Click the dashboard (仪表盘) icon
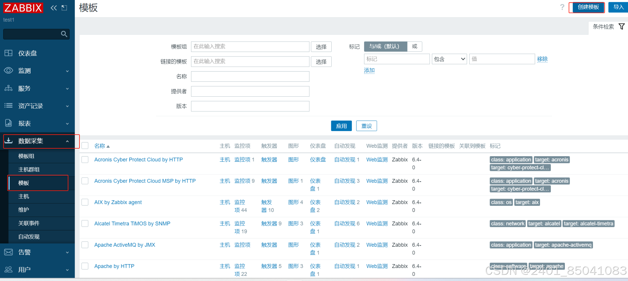628x281 pixels. click(9, 53)
